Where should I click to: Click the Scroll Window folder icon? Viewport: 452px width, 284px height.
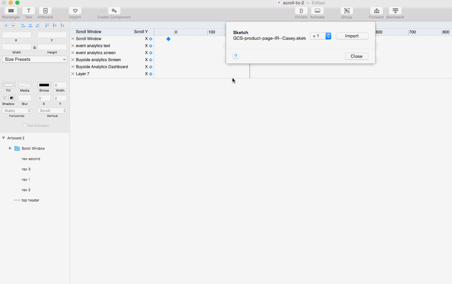(17, 148)
